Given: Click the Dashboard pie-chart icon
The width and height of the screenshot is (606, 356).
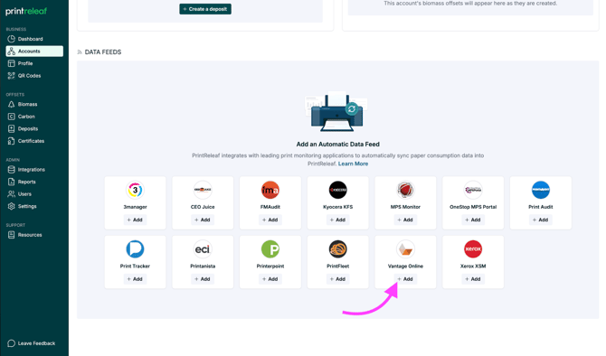Looking at the screenshot, I should pyautogui.click(x=11, y=39).
